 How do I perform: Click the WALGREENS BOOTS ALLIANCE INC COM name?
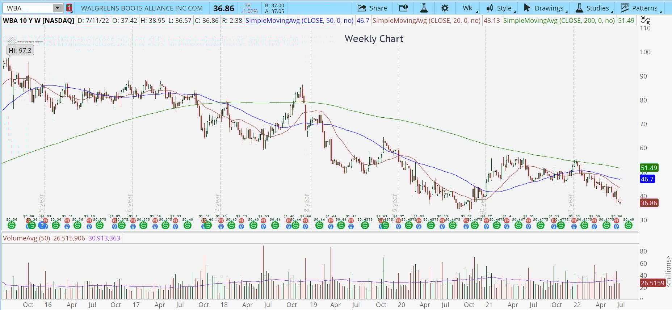click(x=142, y=8)
